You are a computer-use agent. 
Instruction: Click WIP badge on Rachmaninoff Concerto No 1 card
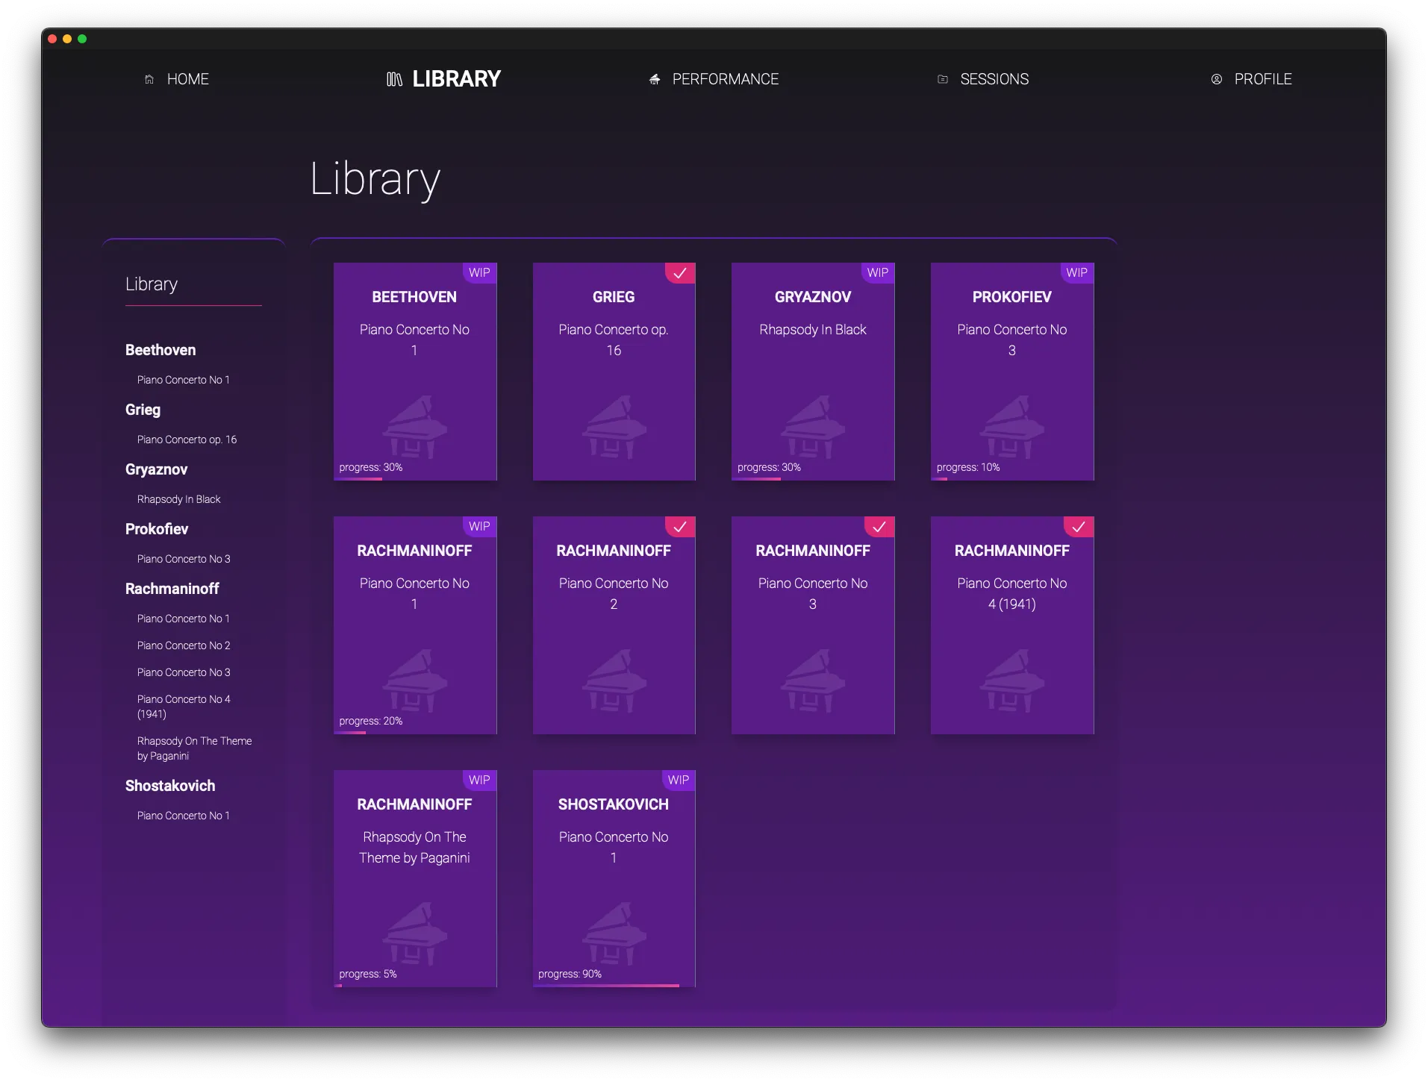479,527
